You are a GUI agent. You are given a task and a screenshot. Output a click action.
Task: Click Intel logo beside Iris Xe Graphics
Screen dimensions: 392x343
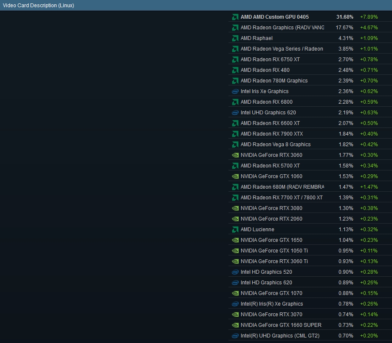pyautogui.click(x=235, y=91)
